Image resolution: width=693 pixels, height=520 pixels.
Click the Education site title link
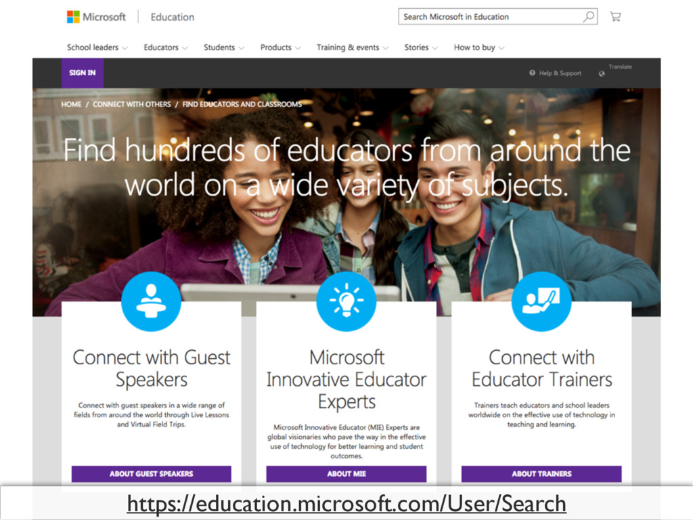coord(173,17)
